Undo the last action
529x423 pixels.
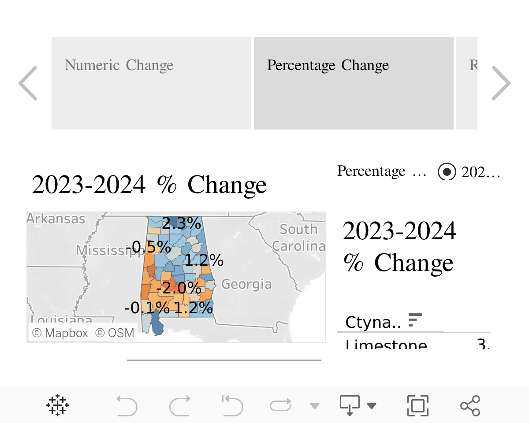pyautogui.click(x=127, y=405)
